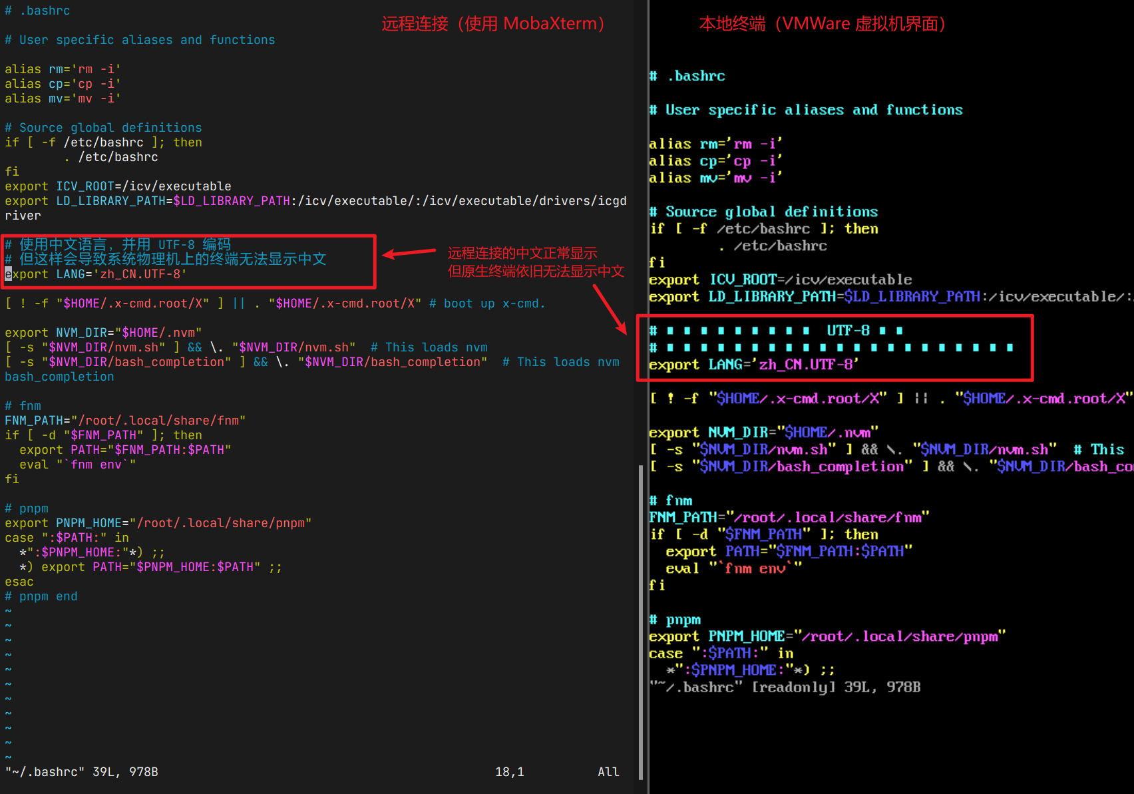Click '"~/.bashrc" 39L, 978B' status line in MobaXterm
The width and height of the screenshot is (1134, 794).
81,772
